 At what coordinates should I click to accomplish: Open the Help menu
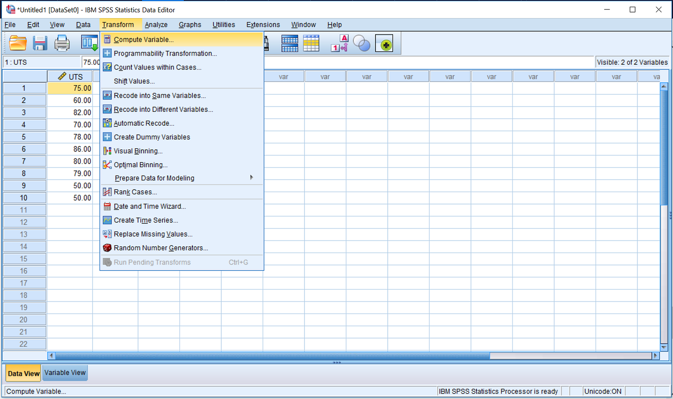[x=335, y=24]
